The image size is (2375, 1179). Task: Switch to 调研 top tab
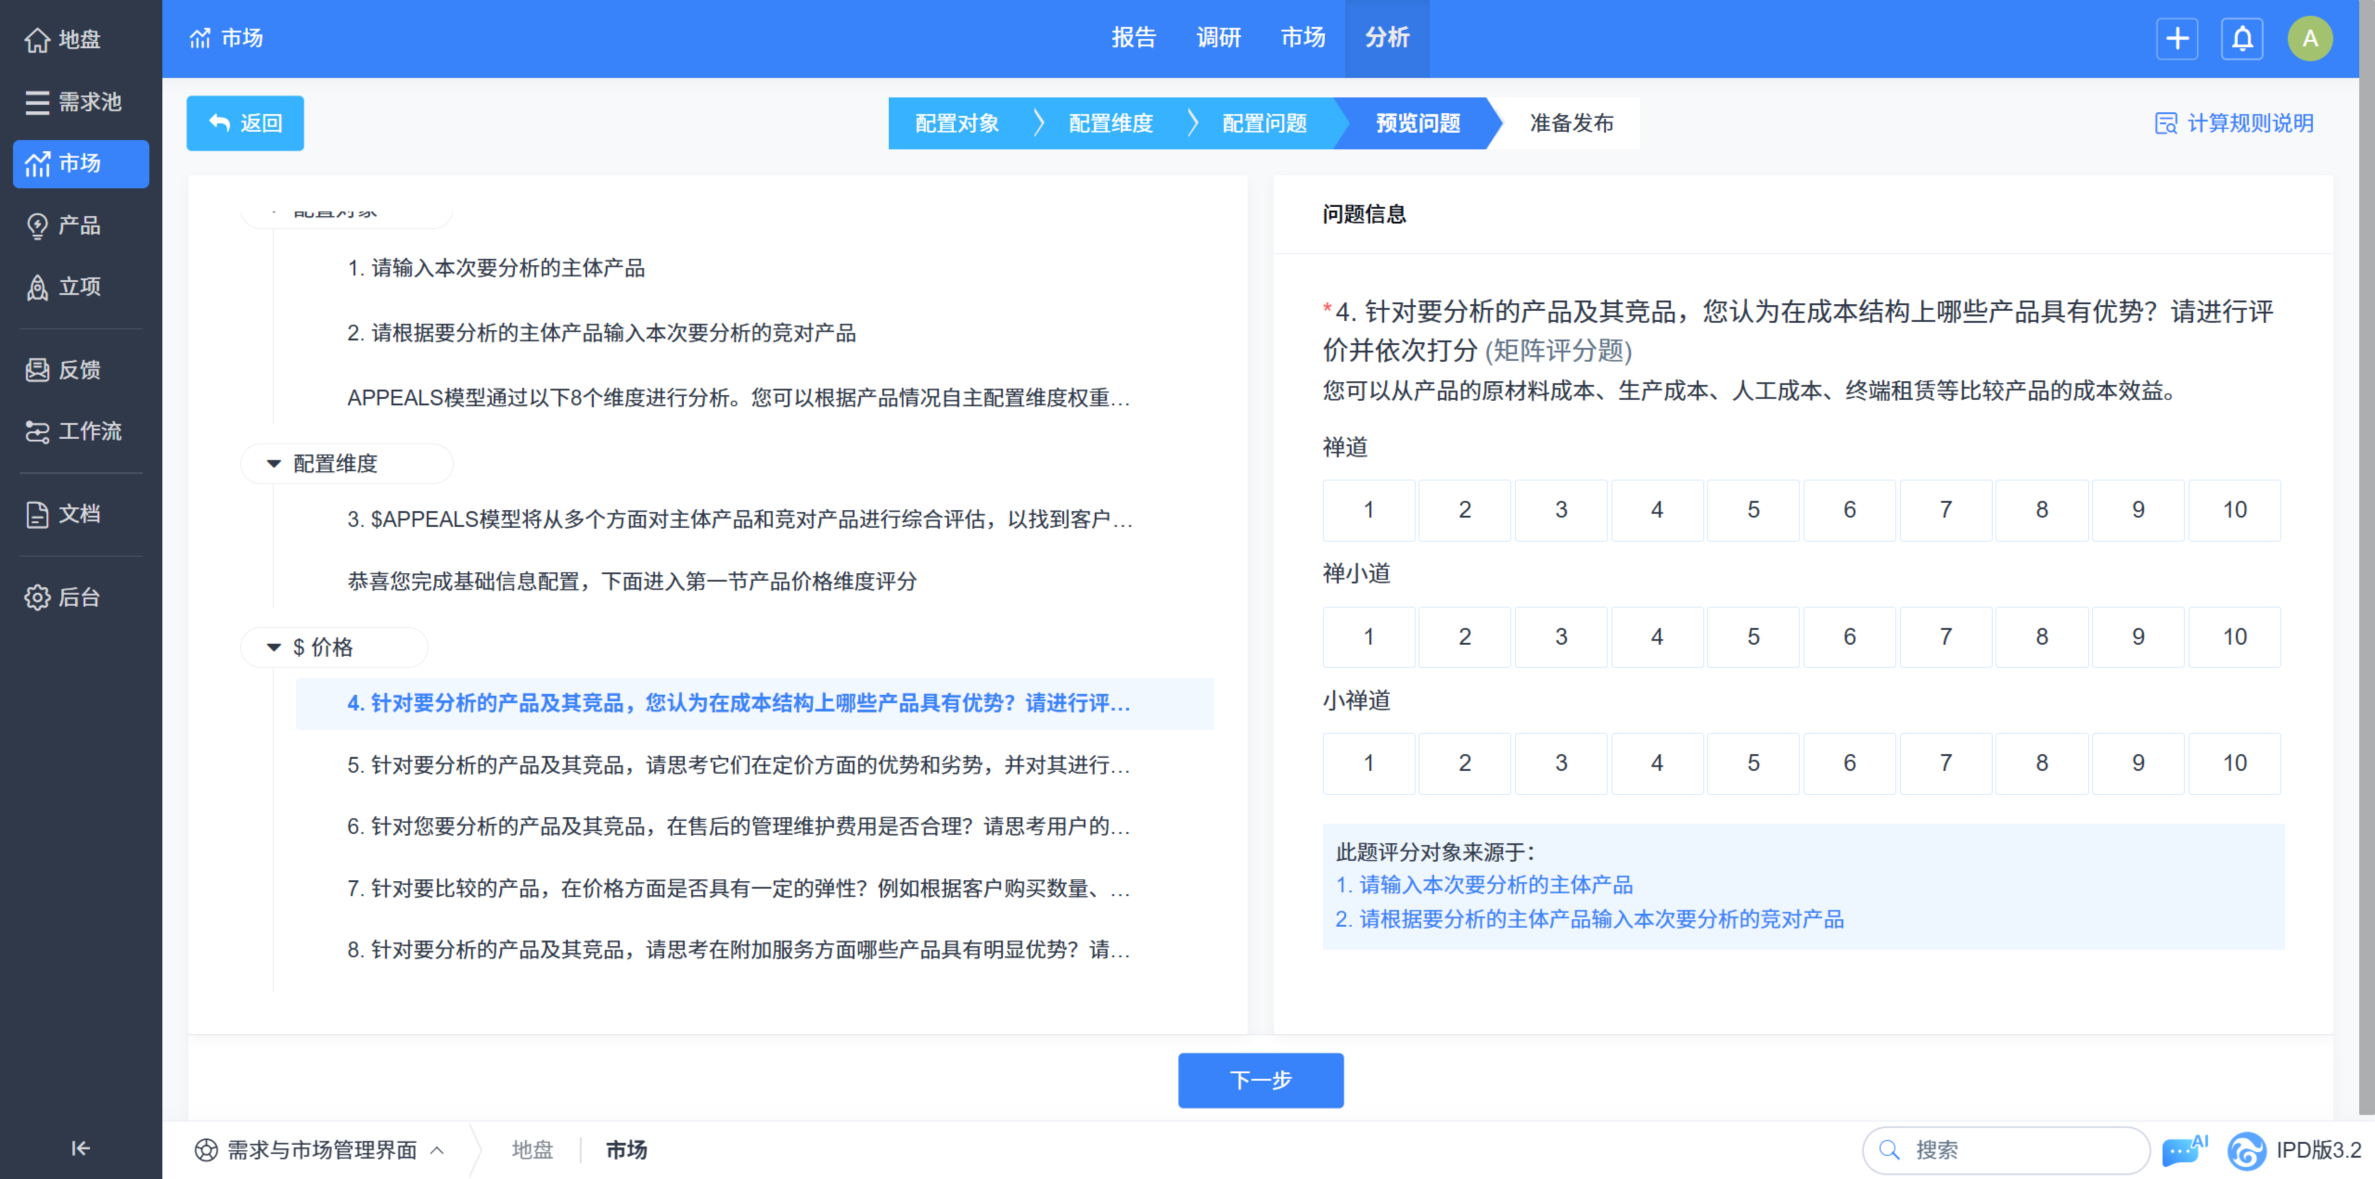click(x=1218, y=38)
